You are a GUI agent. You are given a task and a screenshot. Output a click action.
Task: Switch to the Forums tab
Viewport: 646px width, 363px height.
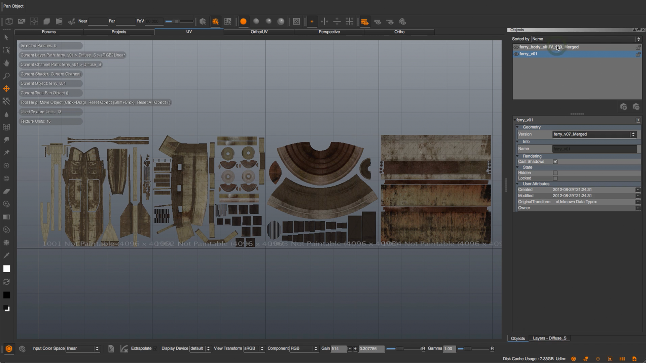[x=49, y=32]
